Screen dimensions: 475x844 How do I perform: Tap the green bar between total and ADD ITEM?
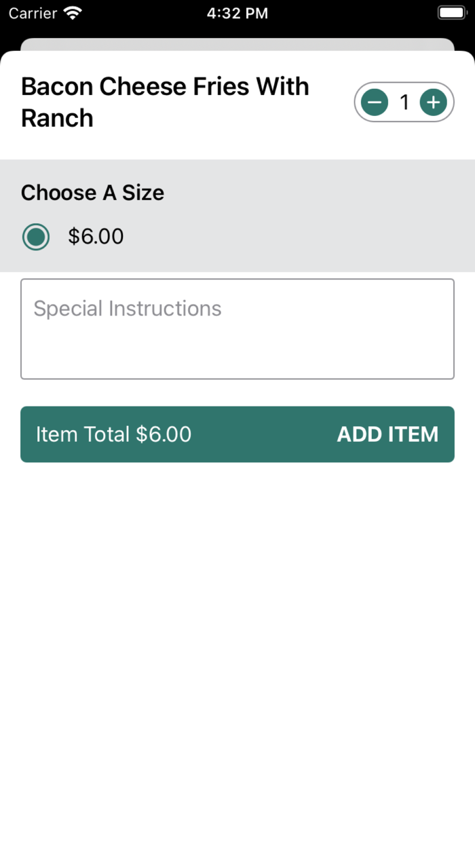265,434
